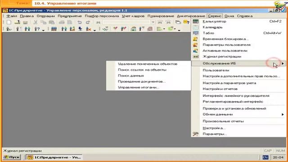Click the Print toolbar icon
288x162 pixels.
[62, 22]
